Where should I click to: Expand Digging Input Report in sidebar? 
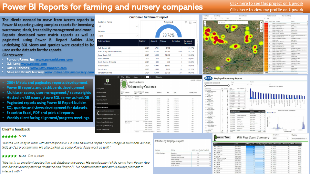pos(118,100)
